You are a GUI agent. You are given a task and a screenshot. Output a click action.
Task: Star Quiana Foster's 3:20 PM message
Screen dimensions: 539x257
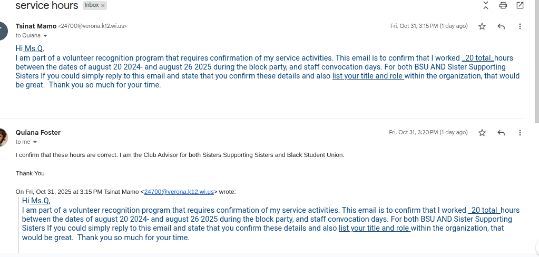point(482,133)
